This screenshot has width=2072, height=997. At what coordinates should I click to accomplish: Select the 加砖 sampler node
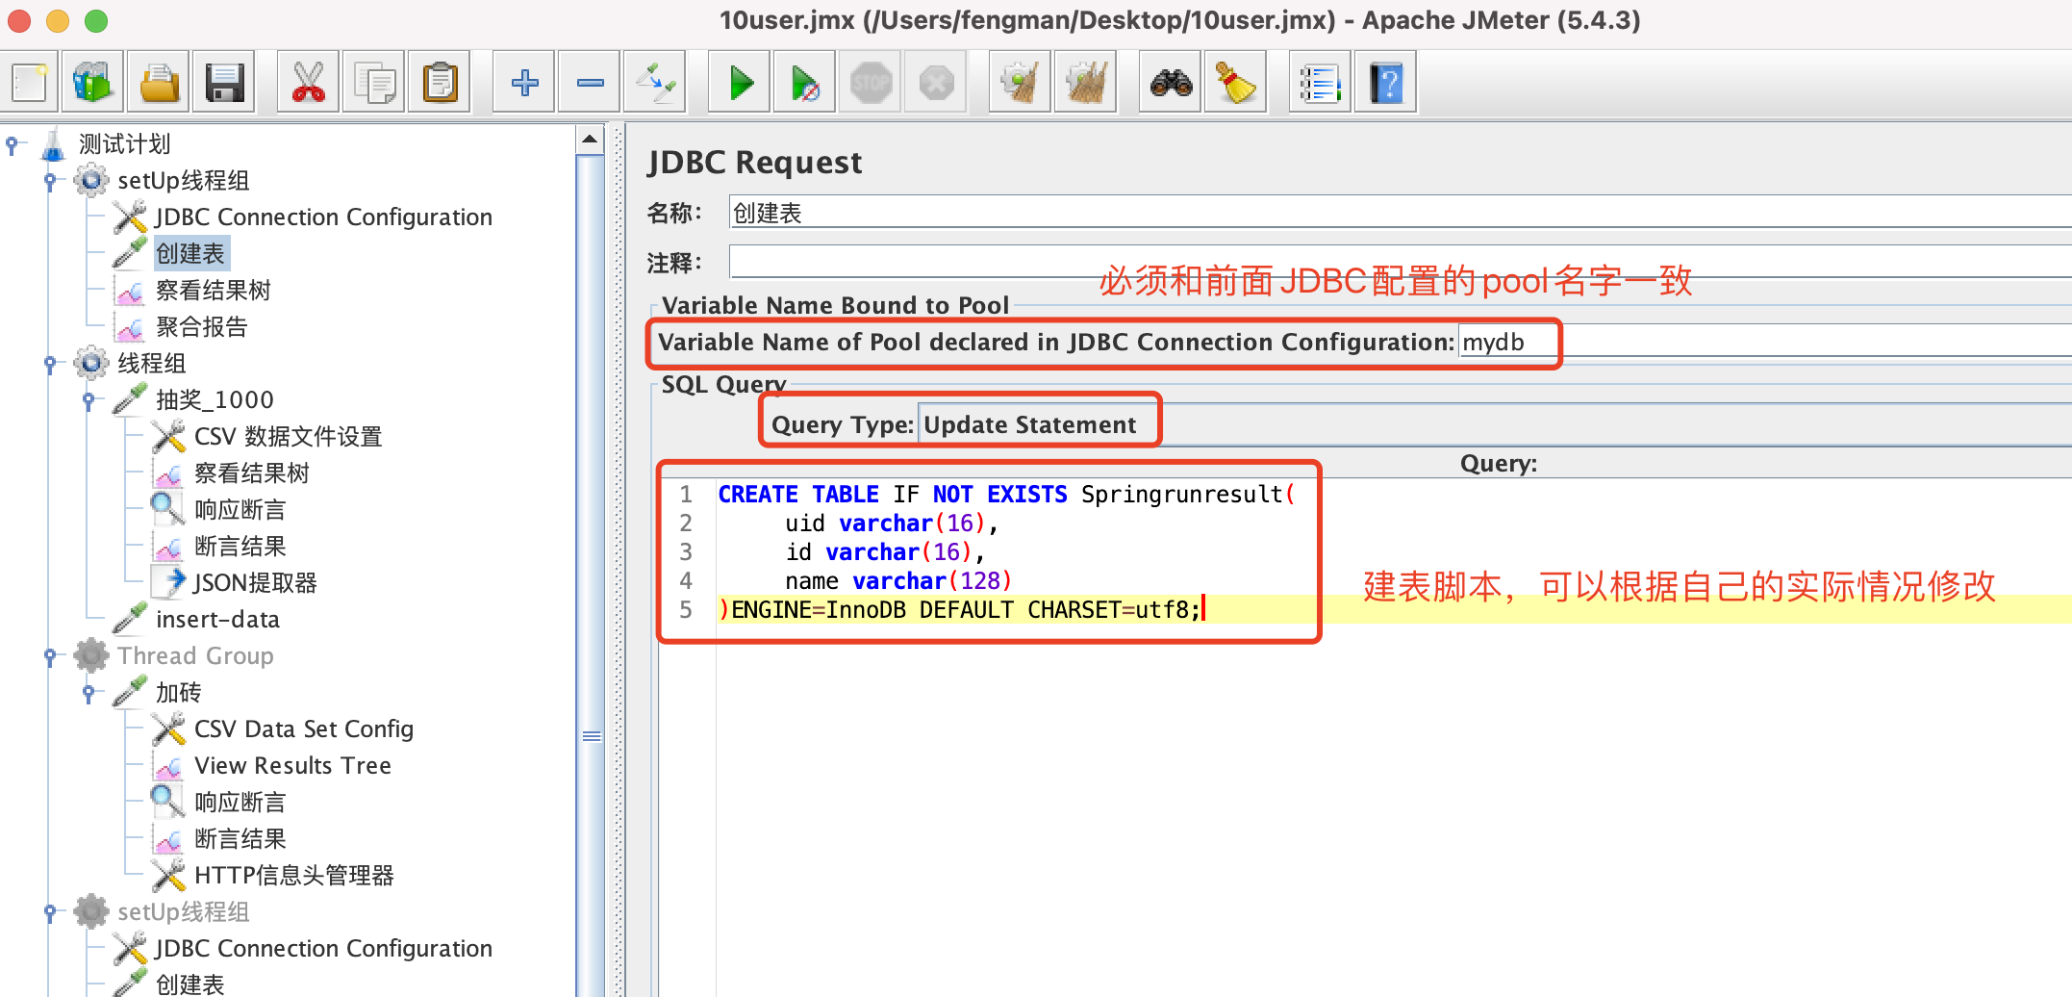point(179,693)
